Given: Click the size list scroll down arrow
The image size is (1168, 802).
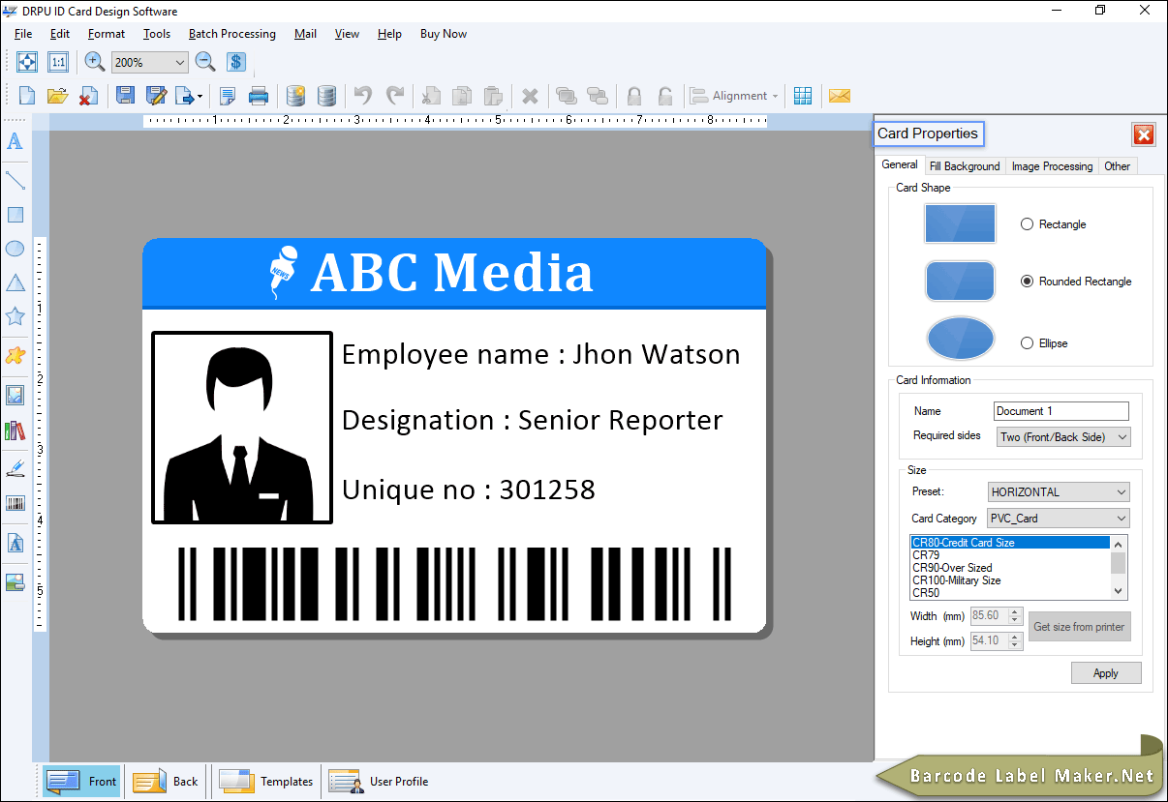Looking at the screenshot, I should click(x=1119, y=591).
